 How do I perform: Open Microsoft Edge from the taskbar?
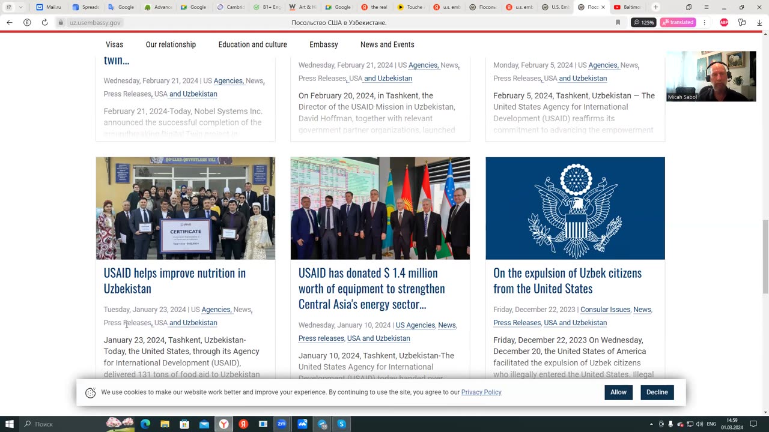pos(145,424)
